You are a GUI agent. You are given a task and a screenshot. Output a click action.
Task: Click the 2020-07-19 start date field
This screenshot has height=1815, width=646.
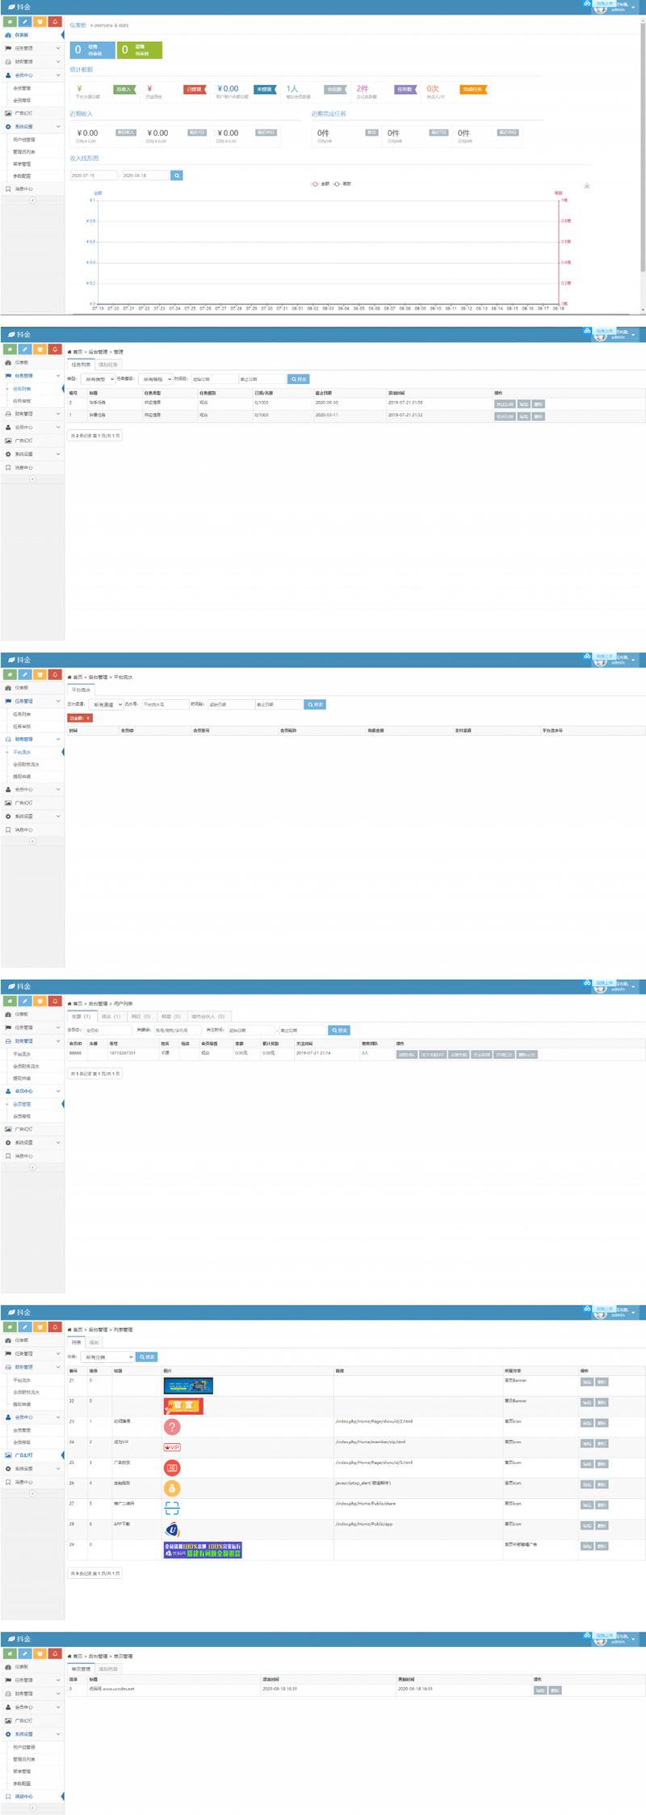[92, 175]
